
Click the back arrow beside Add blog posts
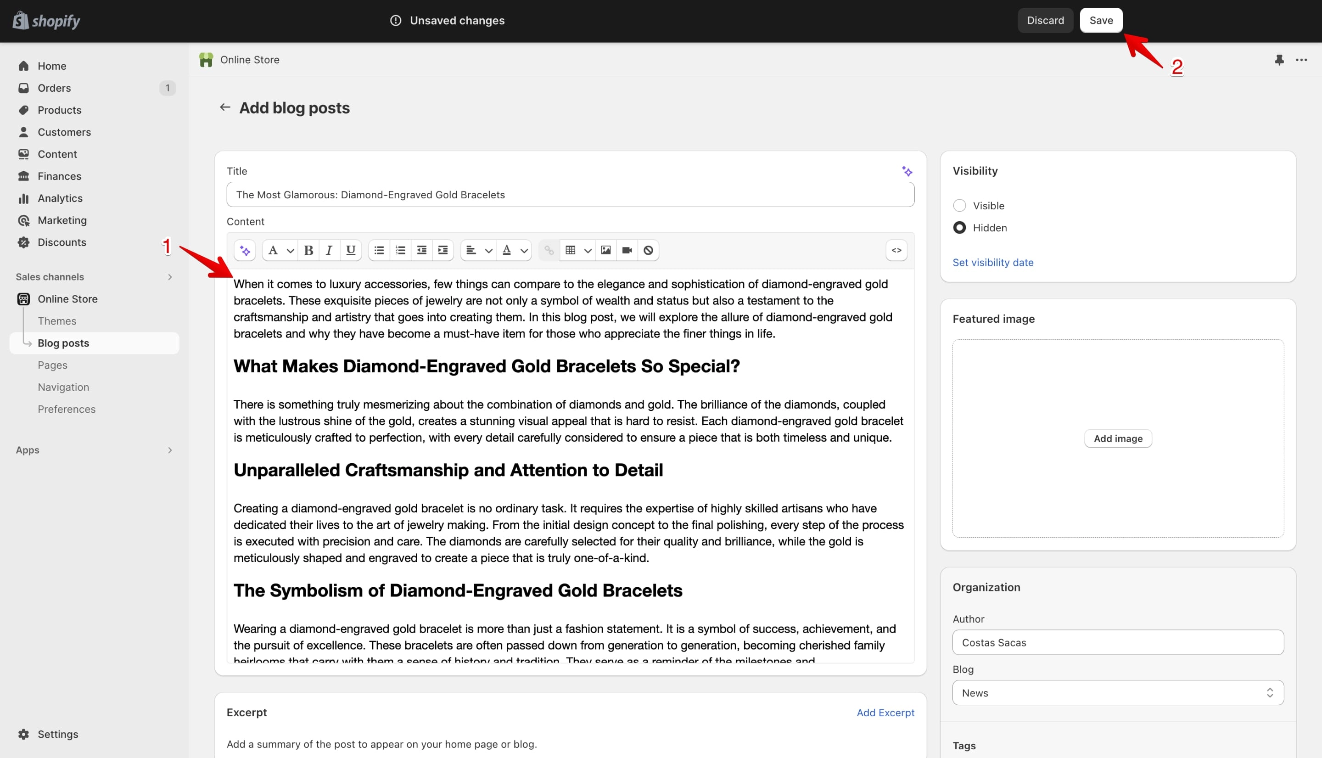point(225,107)
